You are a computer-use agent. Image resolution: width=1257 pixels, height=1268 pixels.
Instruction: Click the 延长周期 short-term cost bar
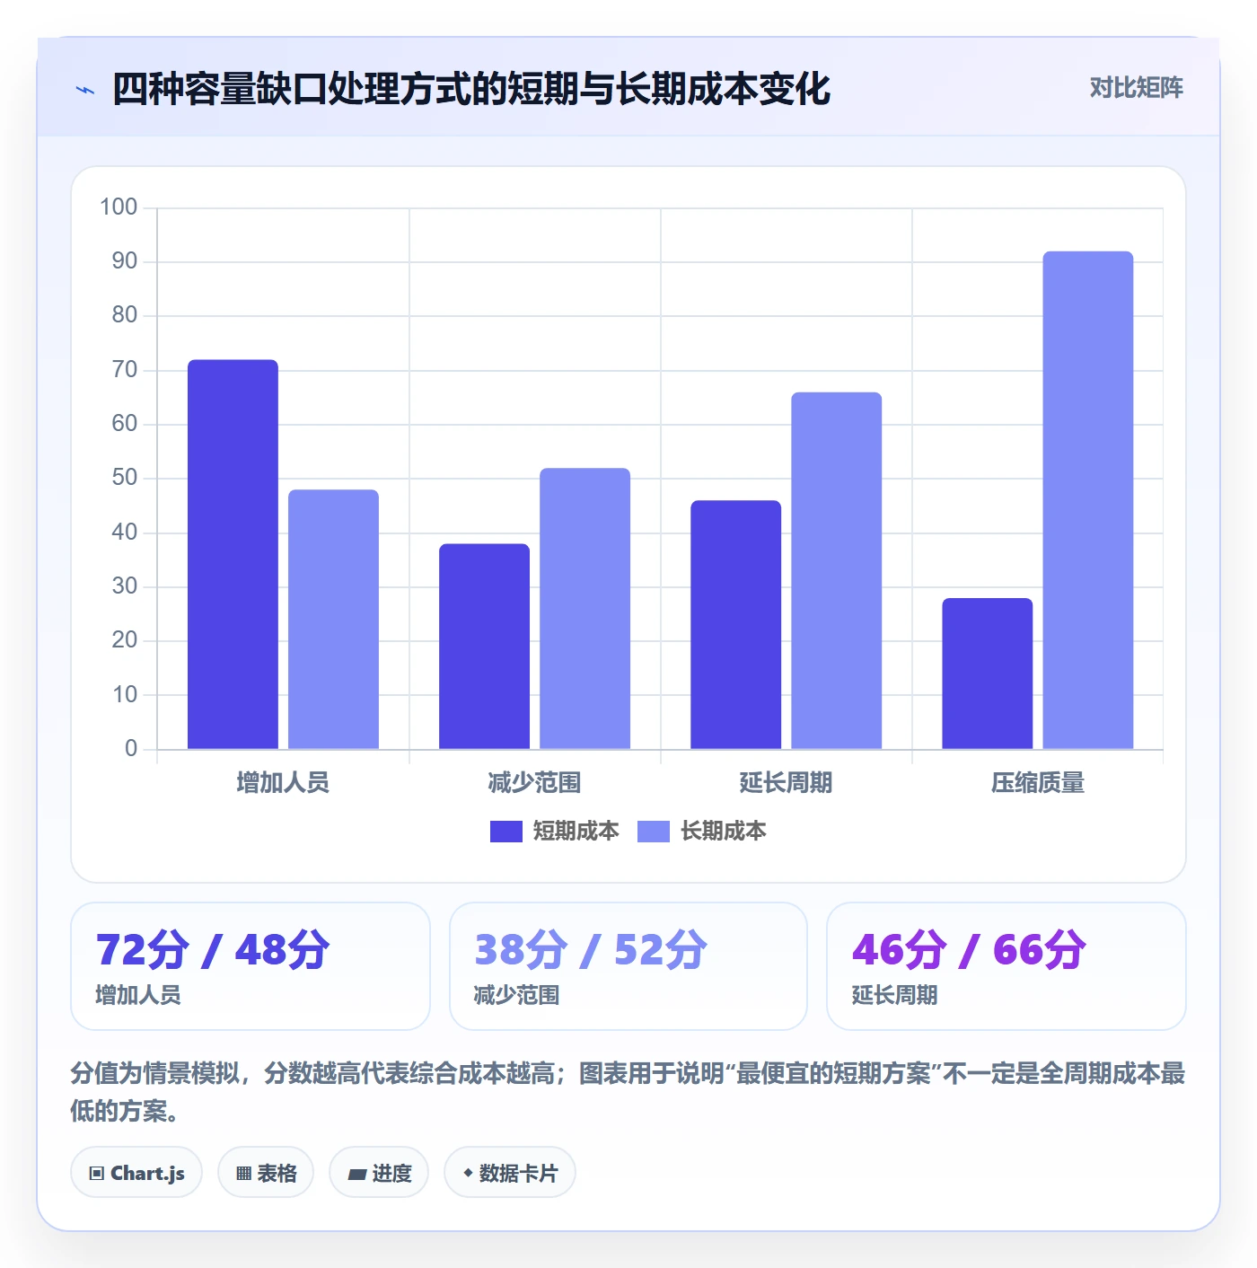735,624
